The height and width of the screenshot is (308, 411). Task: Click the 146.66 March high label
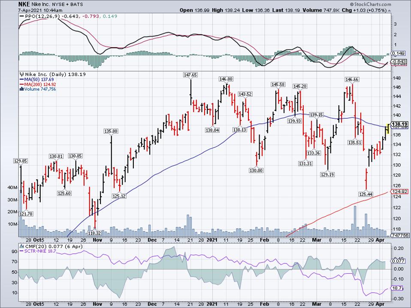coord(352,79)
